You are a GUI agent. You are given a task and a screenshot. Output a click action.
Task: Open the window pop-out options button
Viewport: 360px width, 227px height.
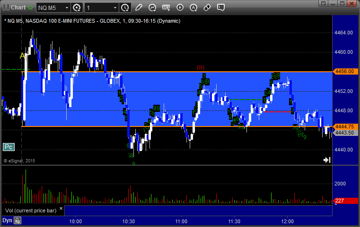[x=324, y=3]
